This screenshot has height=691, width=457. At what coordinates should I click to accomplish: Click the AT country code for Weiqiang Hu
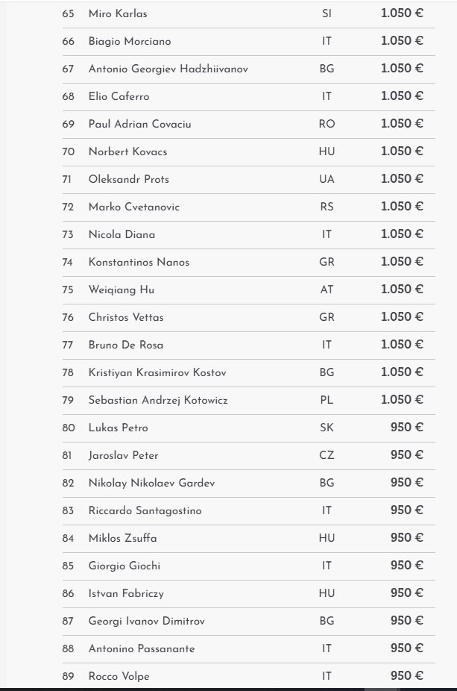(327, 290)
